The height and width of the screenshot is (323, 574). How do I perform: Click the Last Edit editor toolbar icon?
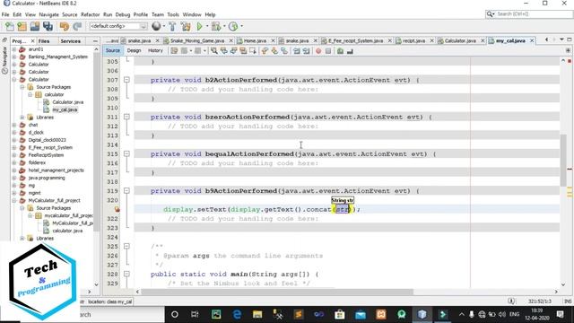(x=174, y=51)
